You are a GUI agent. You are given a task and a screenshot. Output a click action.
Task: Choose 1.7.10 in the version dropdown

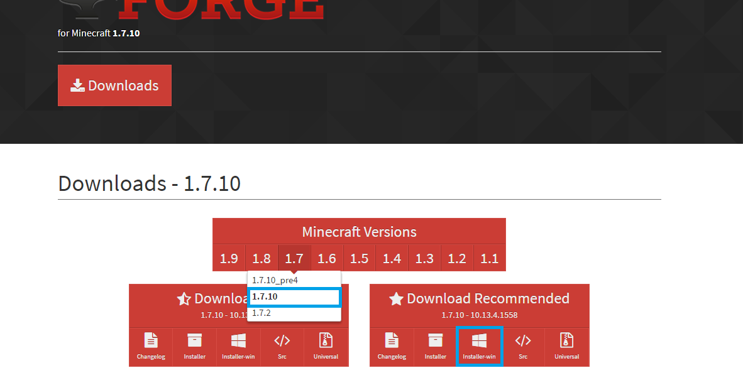[x=294, y=297]
